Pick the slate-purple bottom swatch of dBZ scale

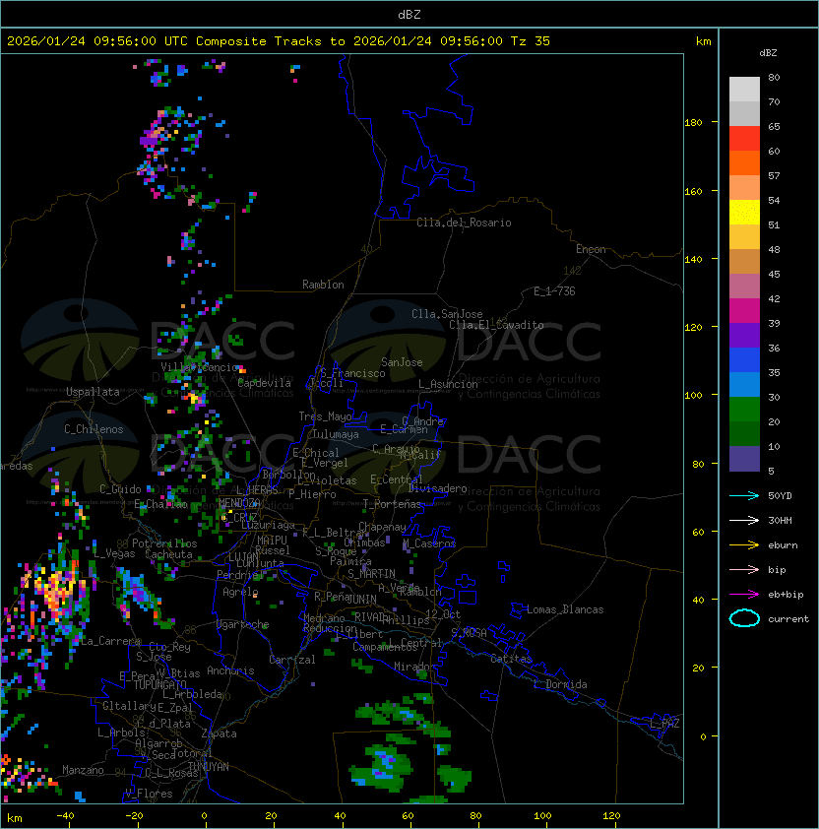click(x=744, y=459)
